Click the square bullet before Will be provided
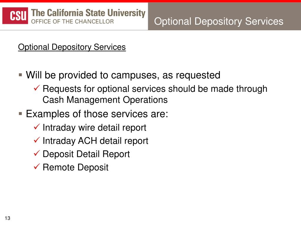The width and height of the screenshot is (301, 226). [20, 75]
